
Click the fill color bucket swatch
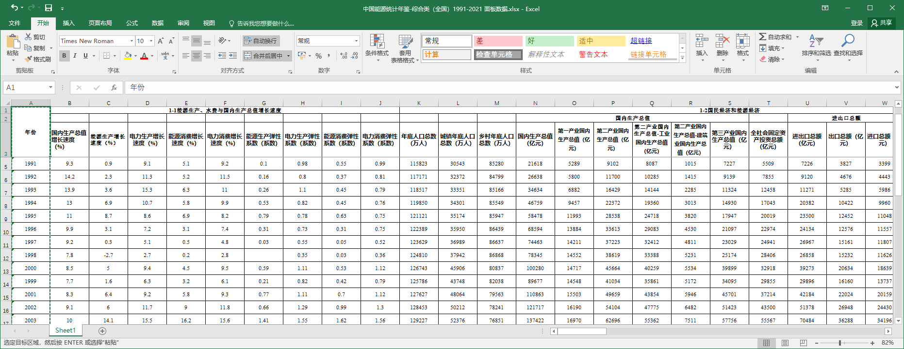click(x=128, y=56)
